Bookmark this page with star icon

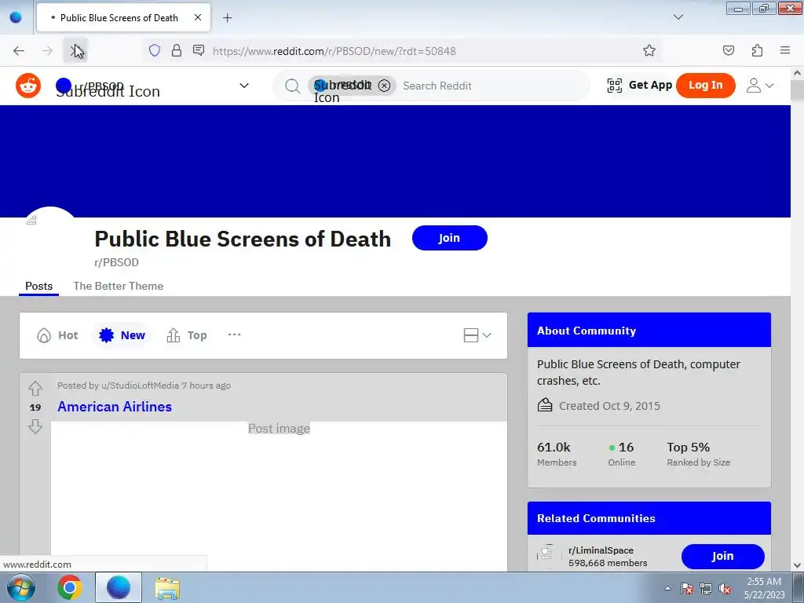tap(649, 50)
